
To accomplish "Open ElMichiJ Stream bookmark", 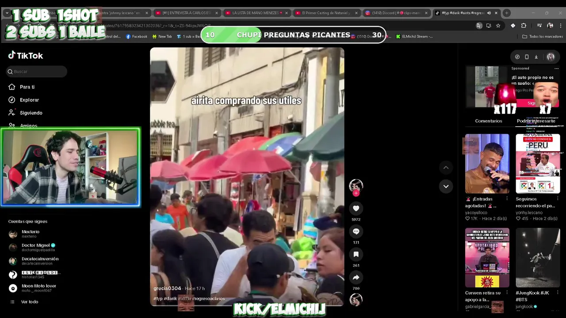I will tap(414, 37).
